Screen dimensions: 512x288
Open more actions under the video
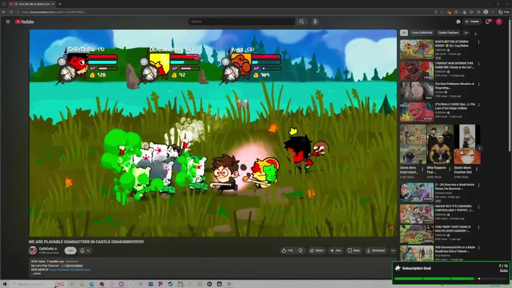[x=393, y=250]
